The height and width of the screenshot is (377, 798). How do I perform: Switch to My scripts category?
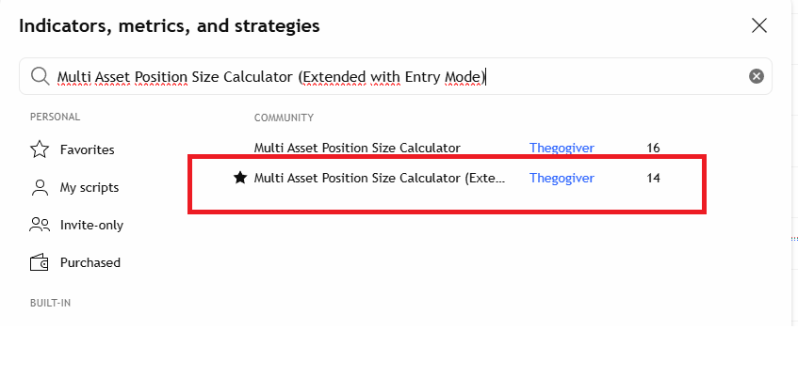(90, 187)
